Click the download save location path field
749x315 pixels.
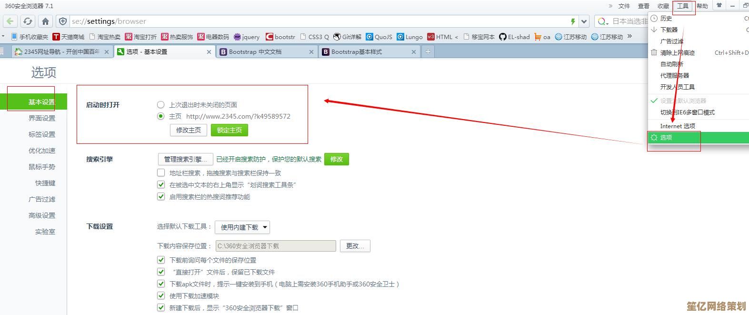[276, 246]
